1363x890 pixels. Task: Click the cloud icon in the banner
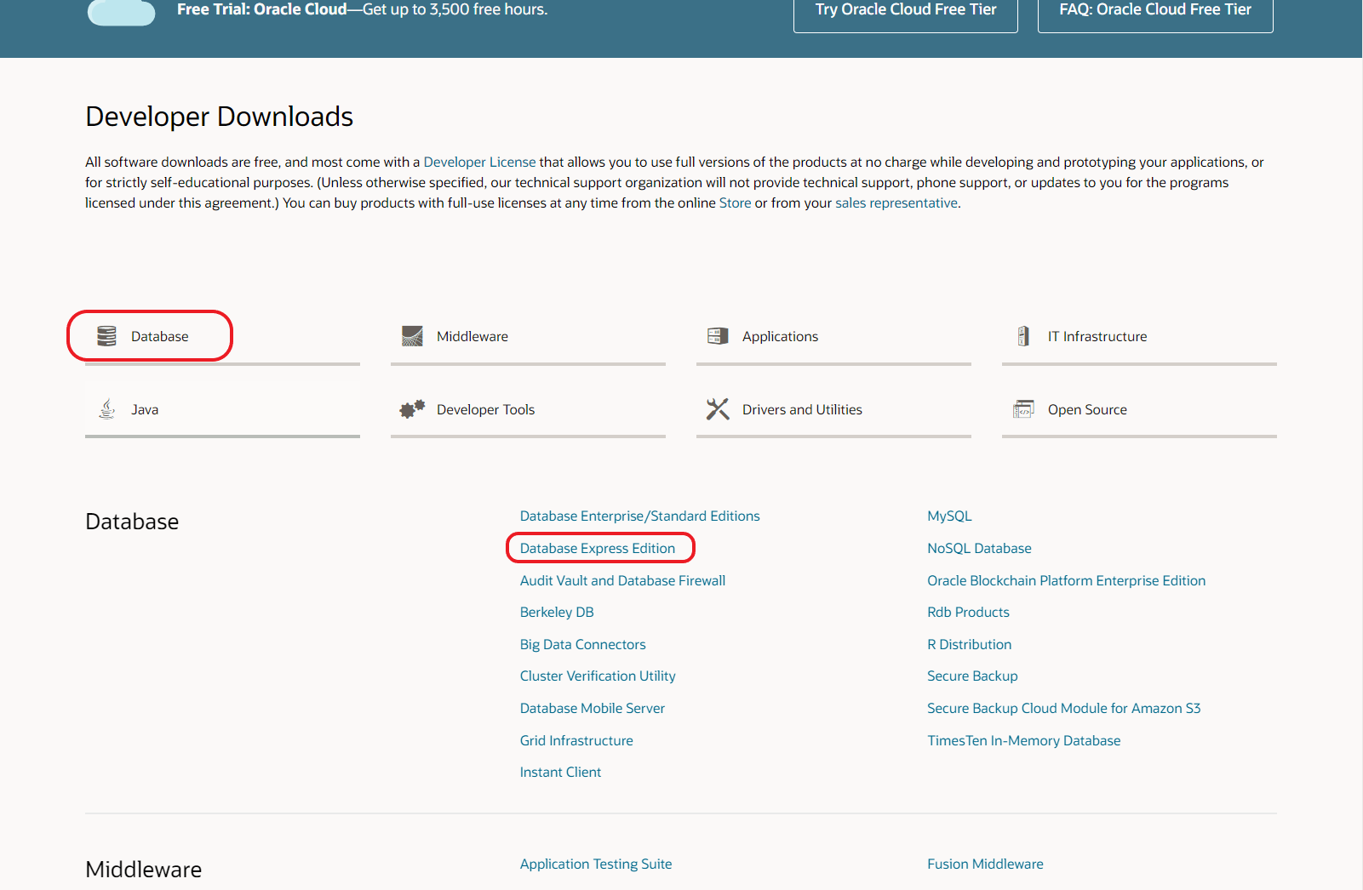point(121,12)
